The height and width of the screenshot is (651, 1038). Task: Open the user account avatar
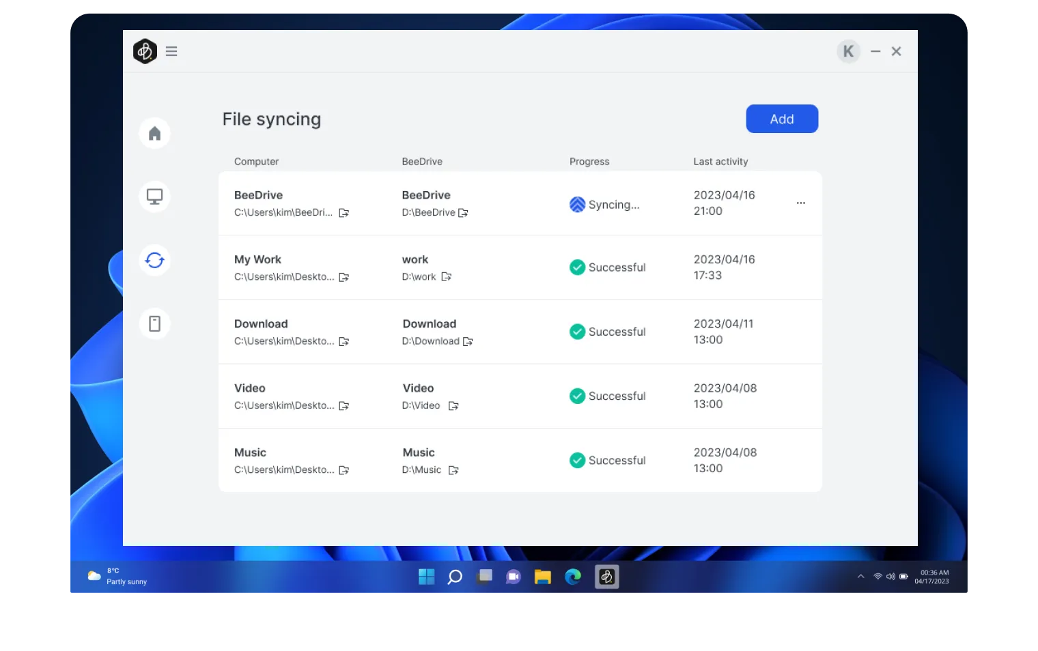click(x=848, y=50)
